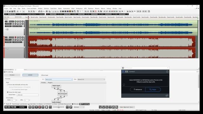Open the Workspaces menu
Image resolution: width=203 pixels, height=114 pixels.
click(79, 9)
